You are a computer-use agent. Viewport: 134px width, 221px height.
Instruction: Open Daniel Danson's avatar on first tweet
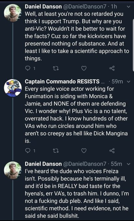pos(13,13)
